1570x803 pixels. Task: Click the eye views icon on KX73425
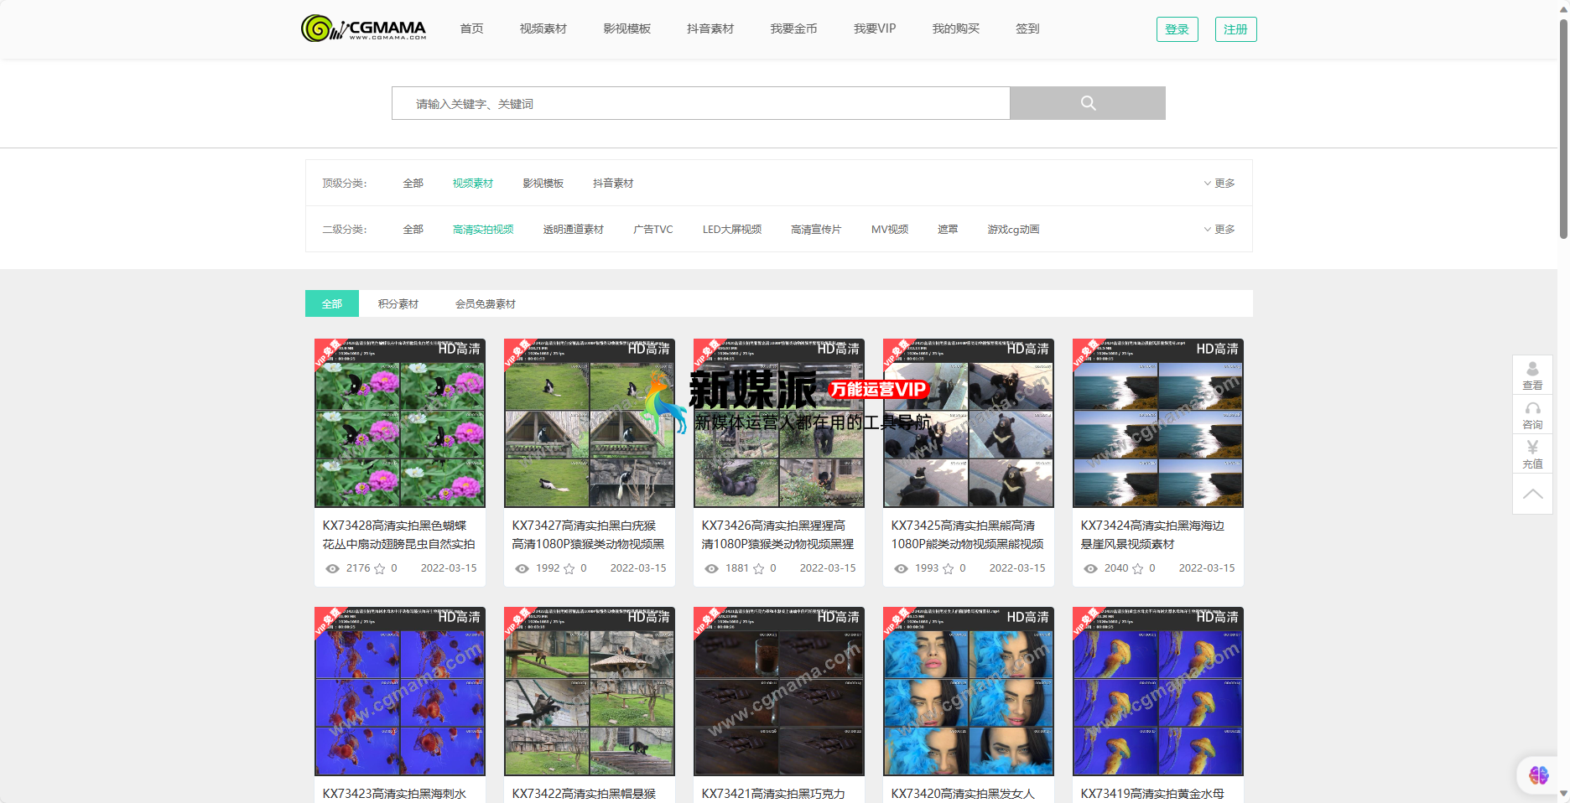tap(902, 568)
